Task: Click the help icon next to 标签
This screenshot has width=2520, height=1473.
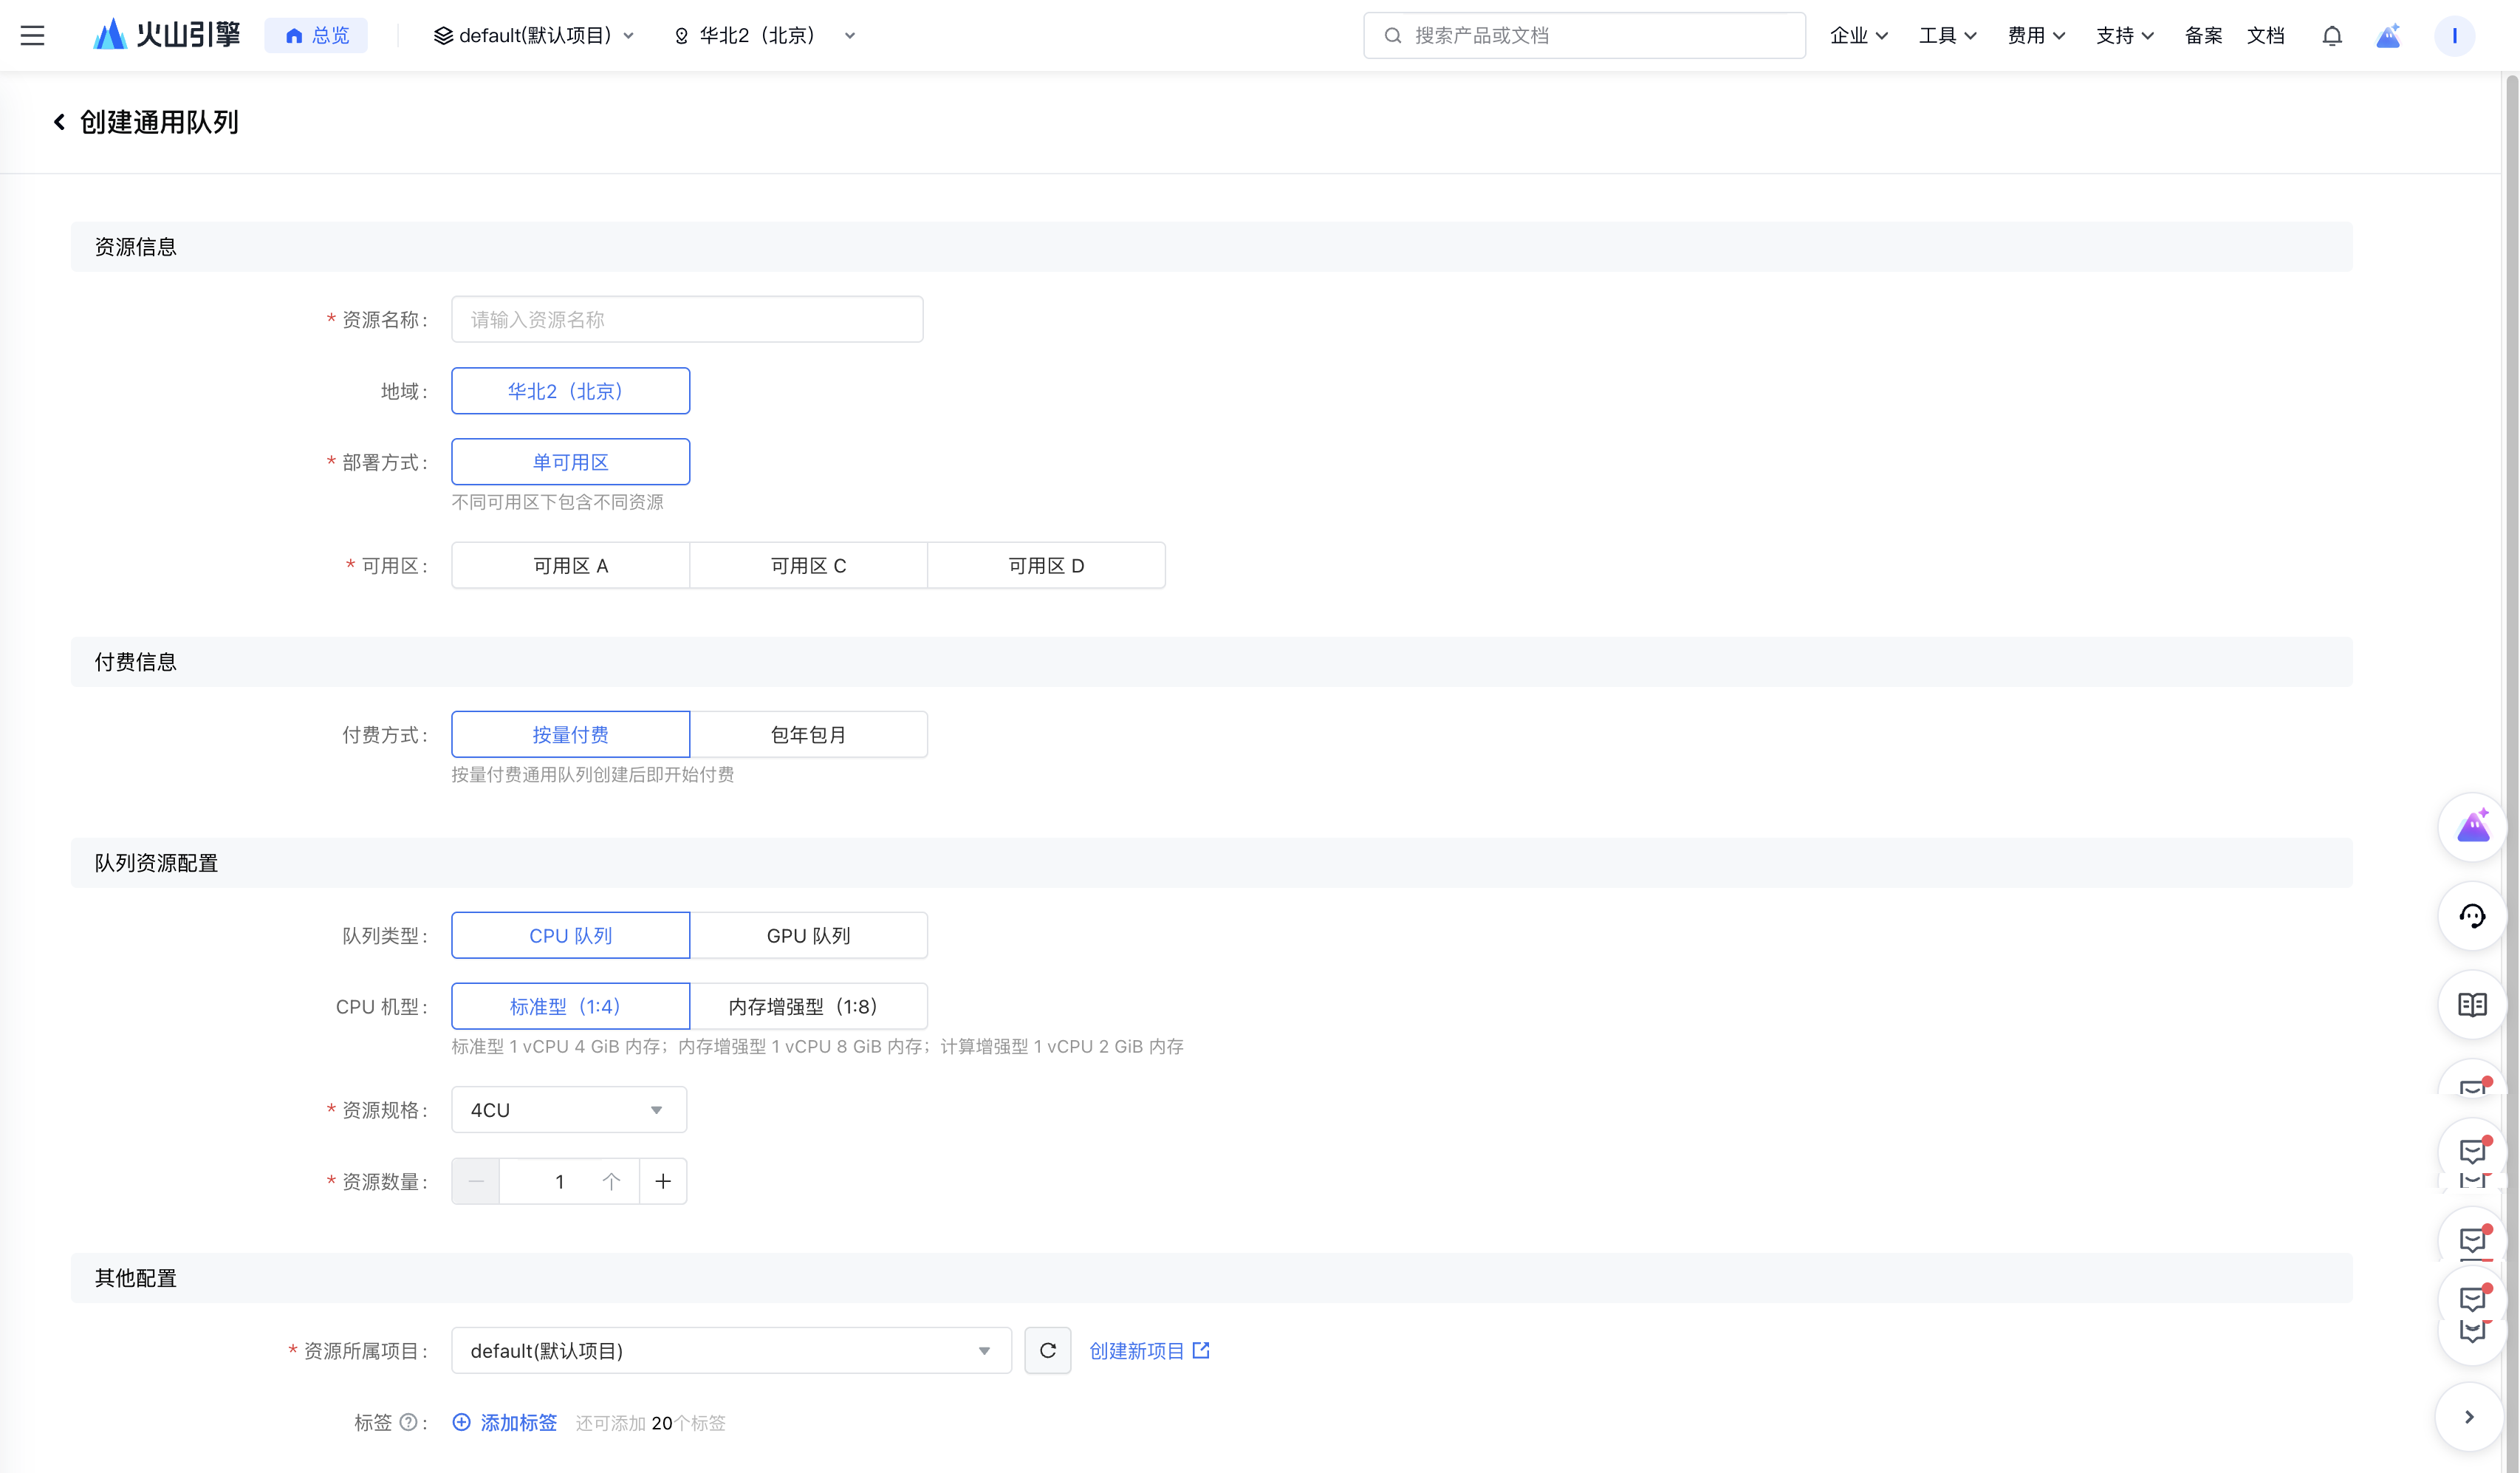Action: pyautogui.click(x=408, y=1422)
